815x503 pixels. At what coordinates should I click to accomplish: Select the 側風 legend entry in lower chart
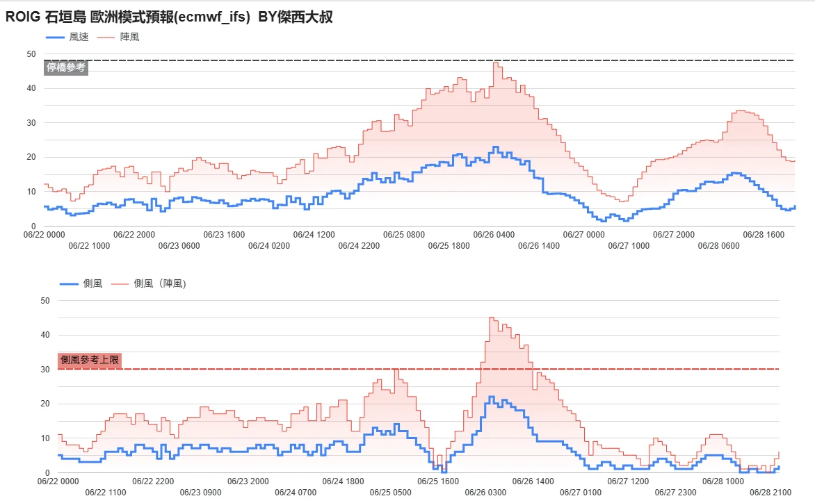(81, 283)
